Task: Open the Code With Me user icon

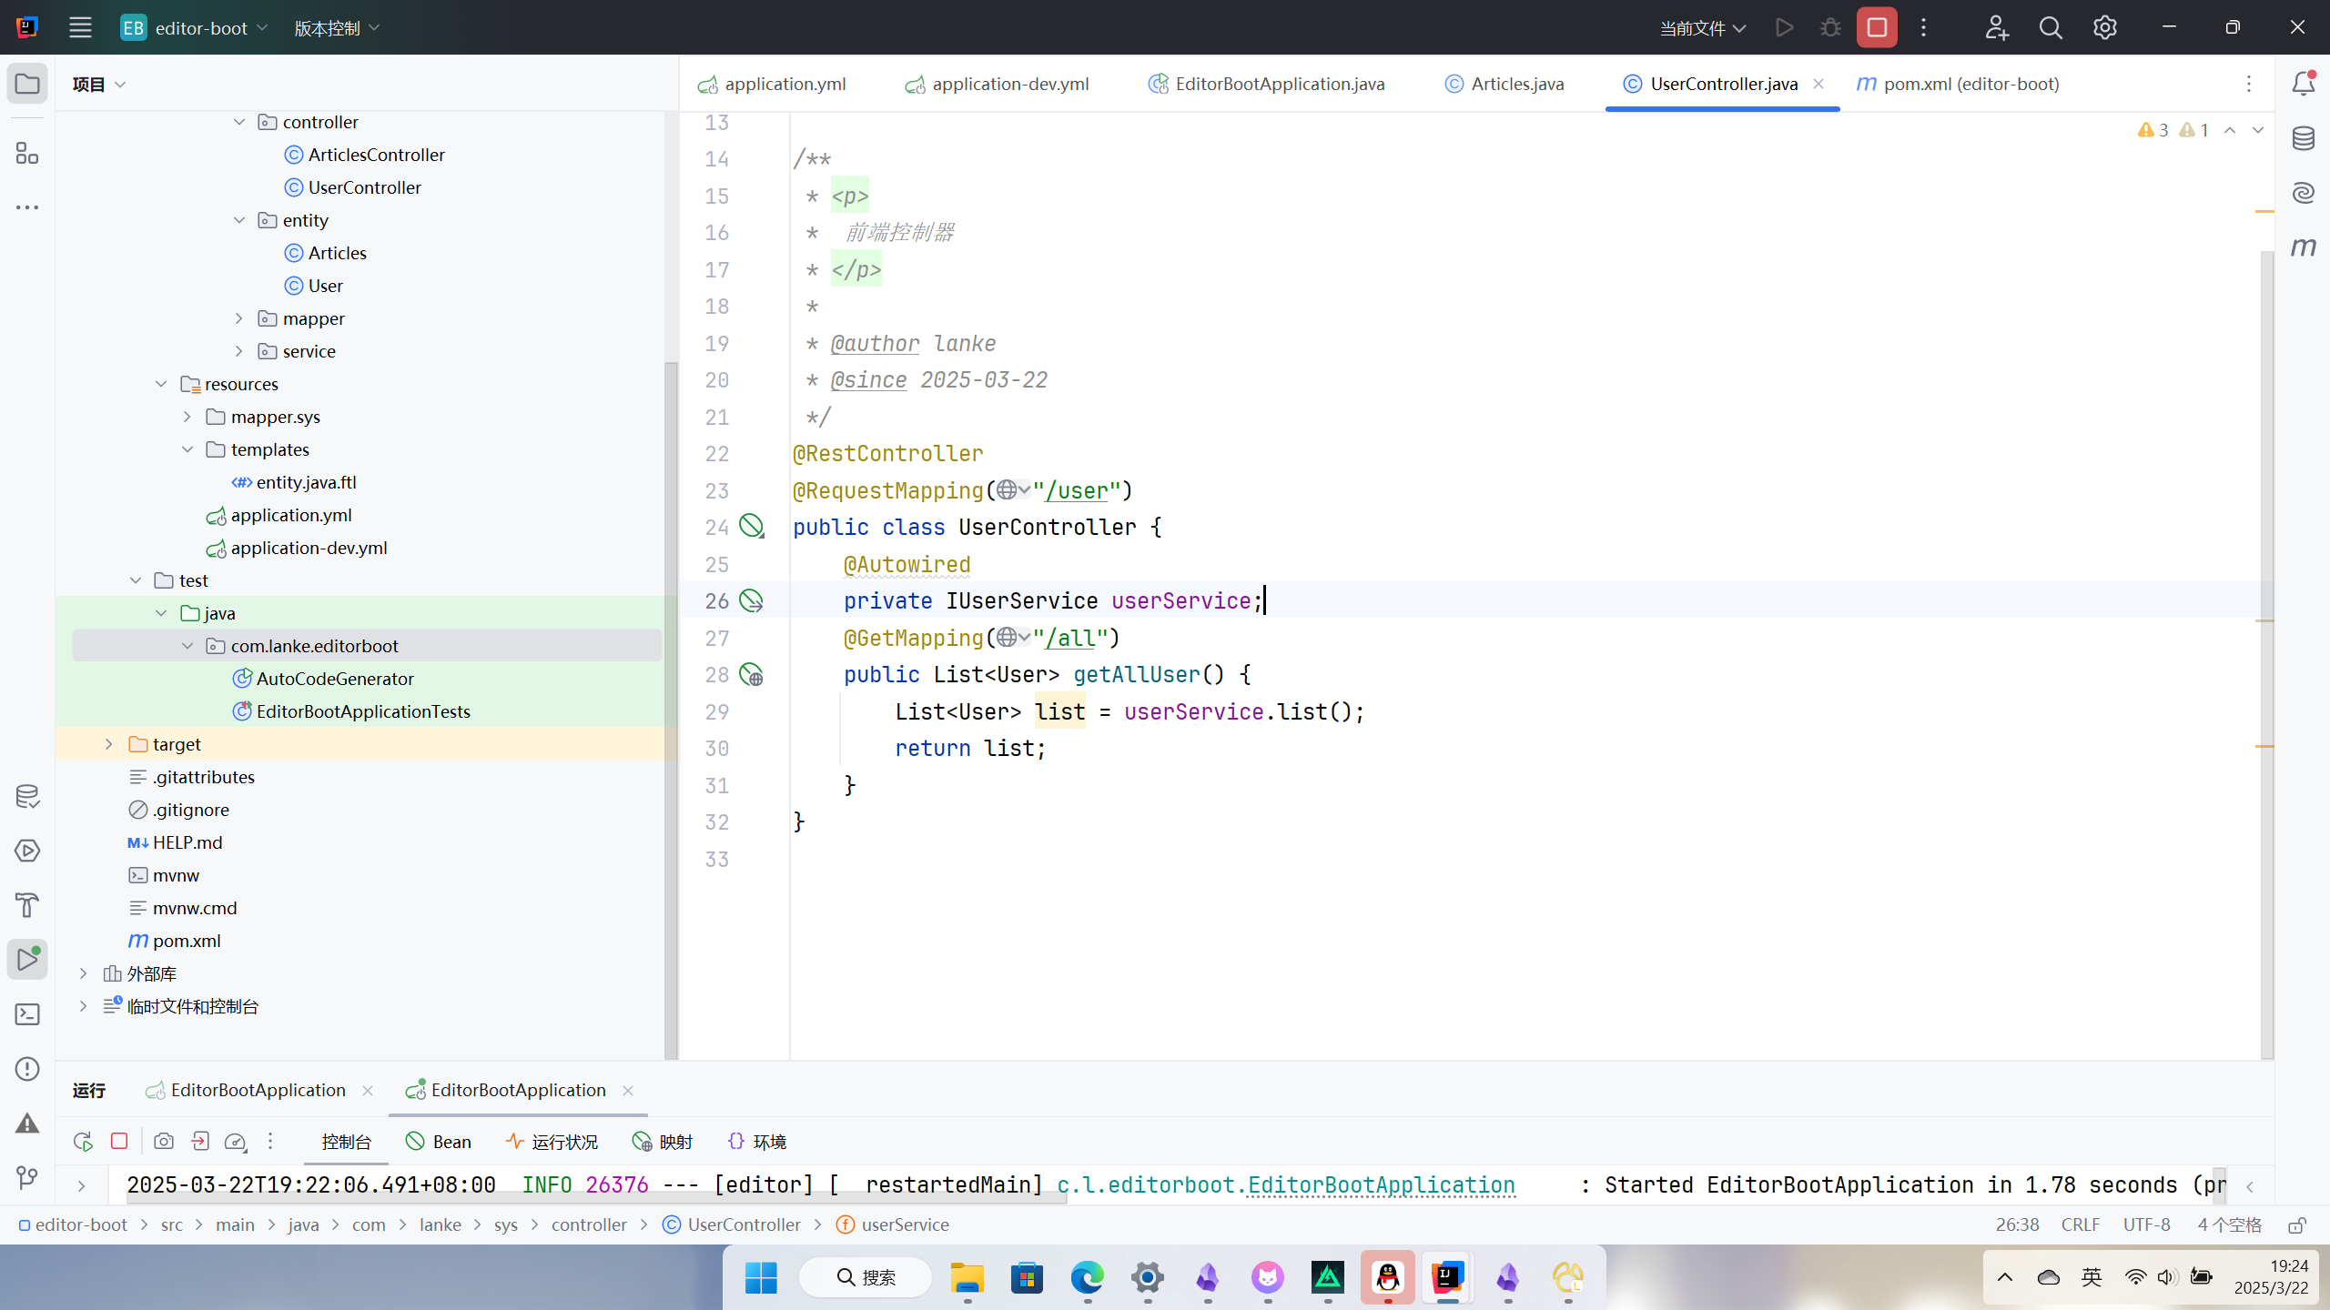Action: tap(1997, 27)
